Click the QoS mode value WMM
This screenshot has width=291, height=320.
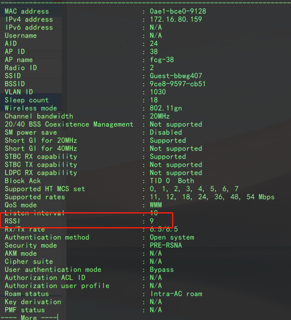[156, 205]
